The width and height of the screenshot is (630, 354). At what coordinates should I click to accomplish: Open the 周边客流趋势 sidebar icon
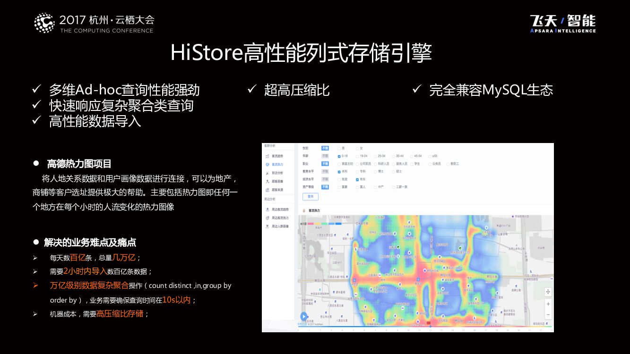coord(268,210)
